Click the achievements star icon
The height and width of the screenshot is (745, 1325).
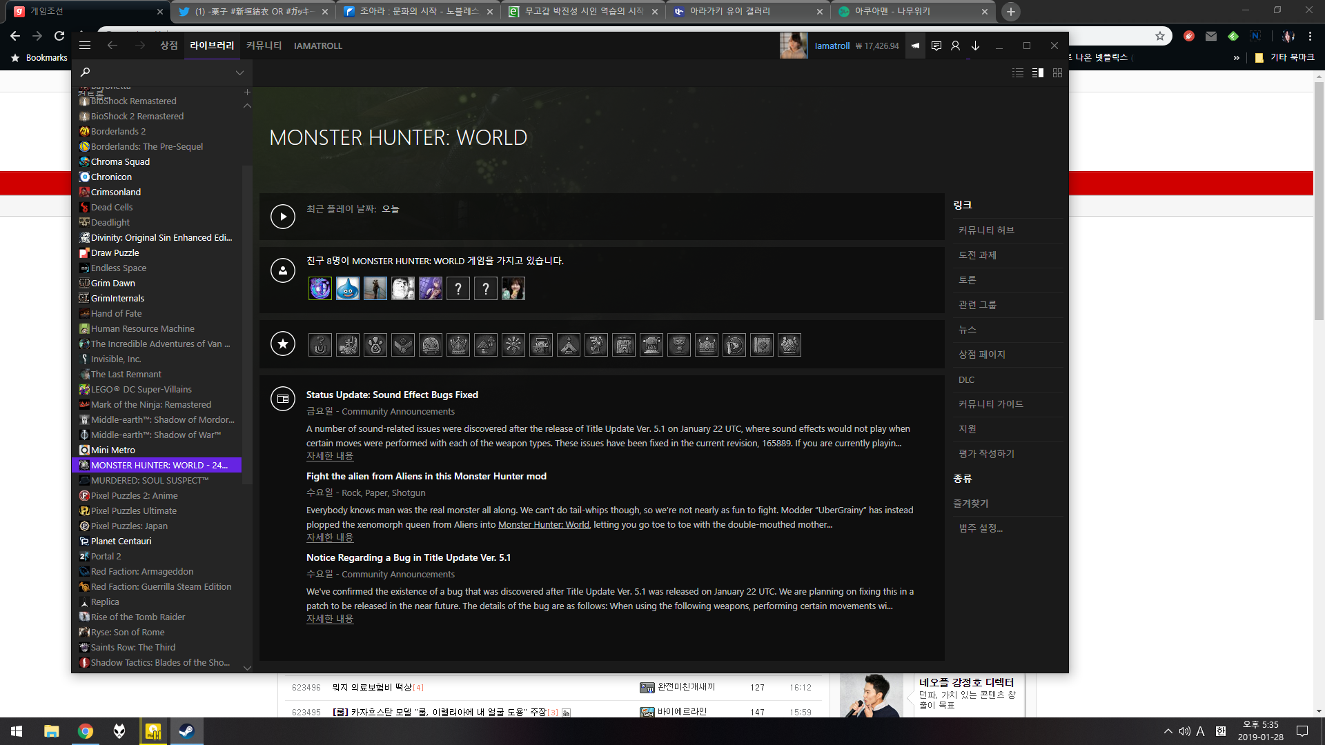click(283, 344)
